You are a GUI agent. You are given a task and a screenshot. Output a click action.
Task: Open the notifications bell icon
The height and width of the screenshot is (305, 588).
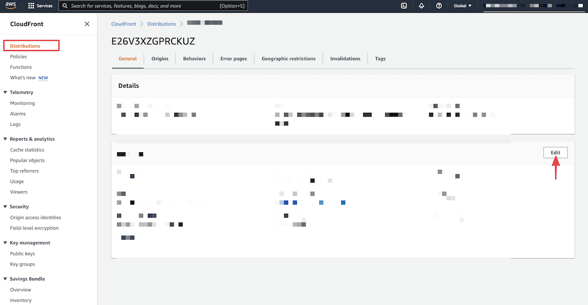tap(421, 6)
